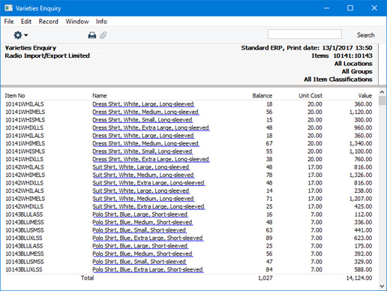
Task: Open Polo Shirt Blue Medium link with balance 56
Action: 142,253
